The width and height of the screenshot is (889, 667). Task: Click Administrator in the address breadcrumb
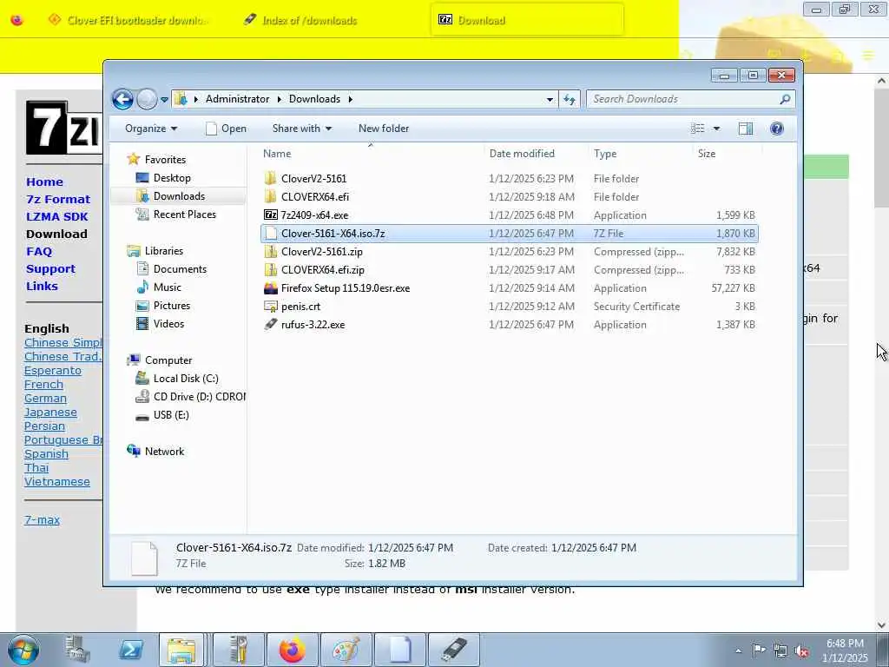[237, 99]
